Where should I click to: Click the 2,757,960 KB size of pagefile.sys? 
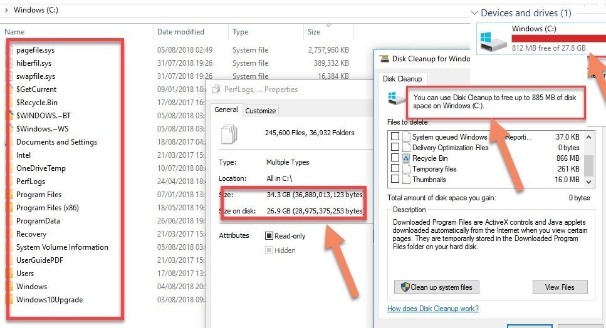[328, 50]
